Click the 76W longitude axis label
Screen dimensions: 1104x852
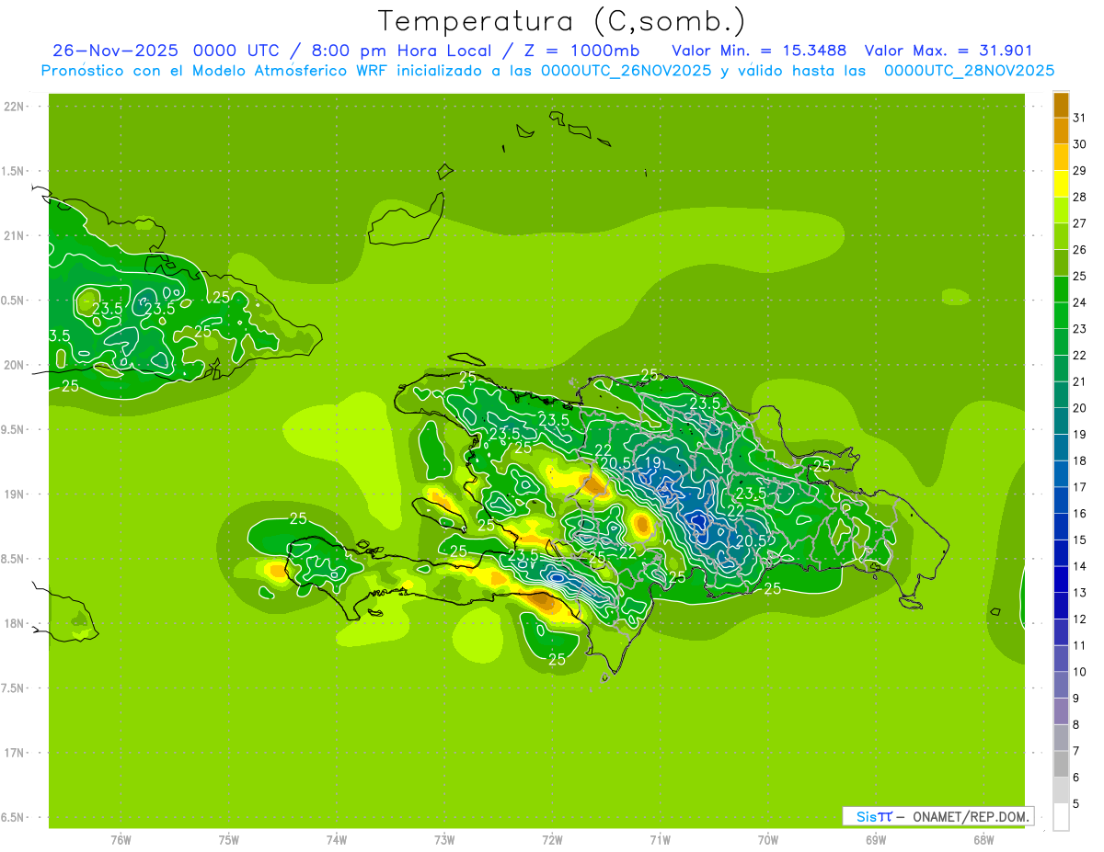pyautogui.click(x=121, y=839)
